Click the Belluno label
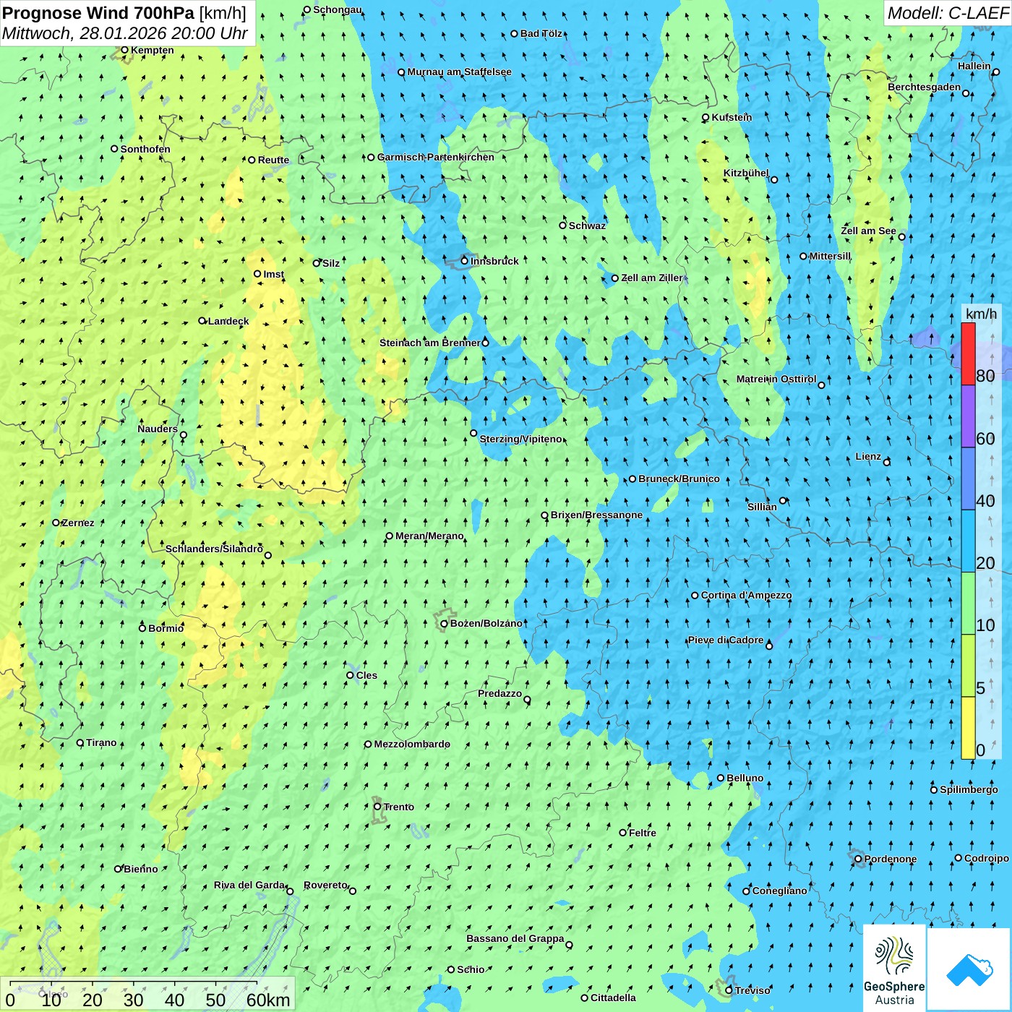Viewport: 1012px width, 1012px height. 745,778
